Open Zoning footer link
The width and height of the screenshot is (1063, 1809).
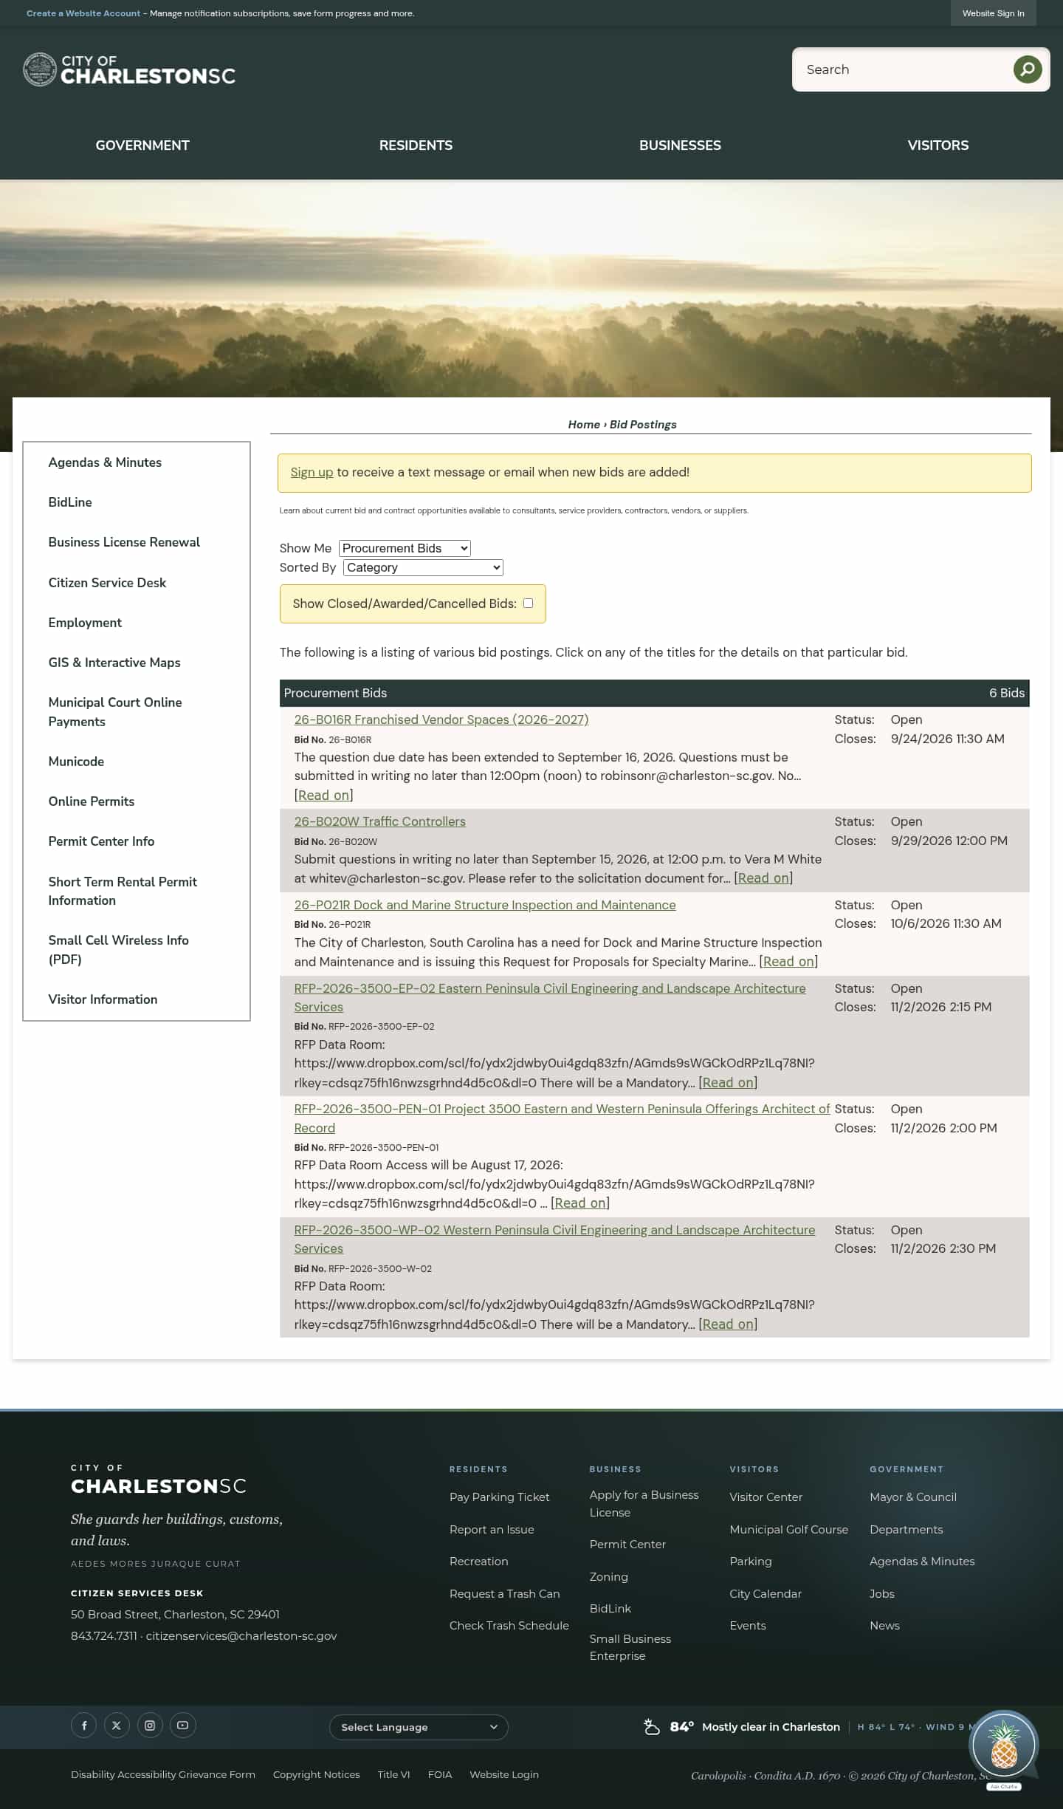click(x=609, y=1577)
